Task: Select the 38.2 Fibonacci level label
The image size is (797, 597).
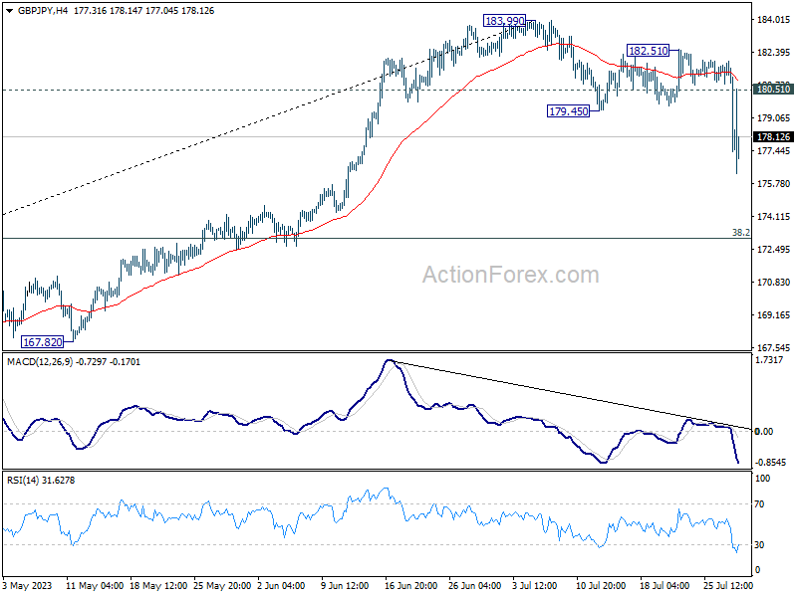Action: click(740, 233)
